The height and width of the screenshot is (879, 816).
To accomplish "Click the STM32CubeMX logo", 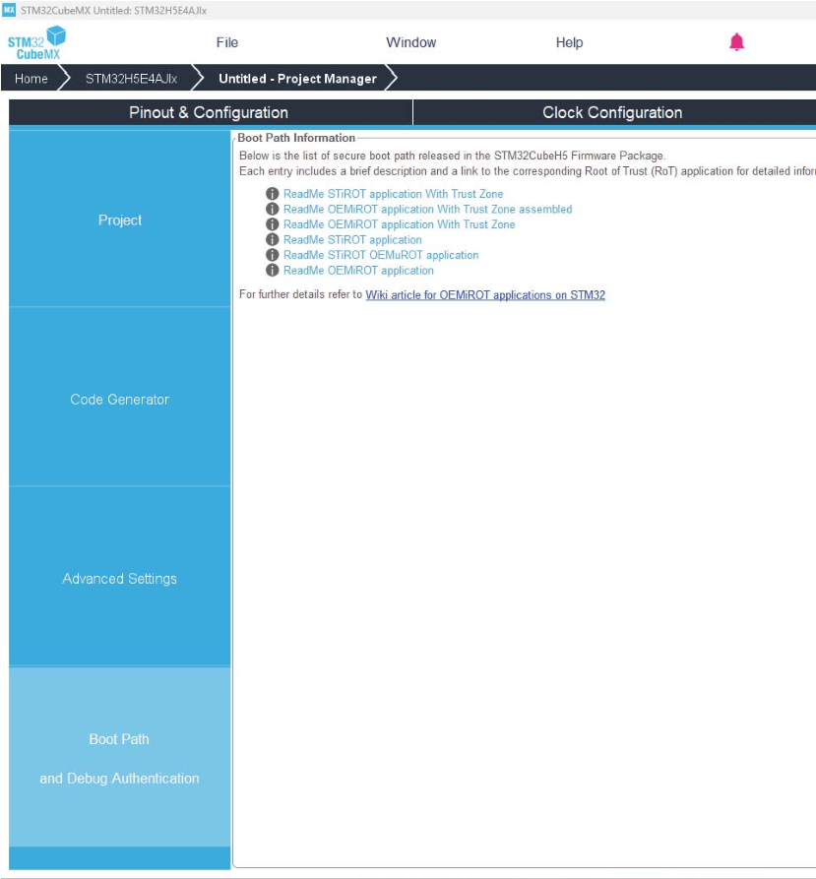I will (x=36, y=43).
